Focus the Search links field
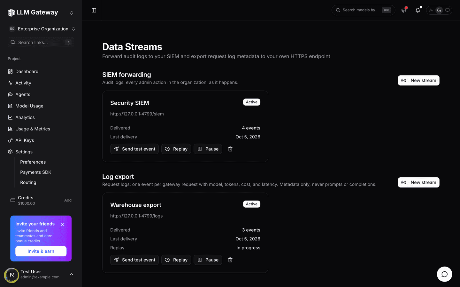This screenshot has width=460, height=287. [x=41, y=42]
